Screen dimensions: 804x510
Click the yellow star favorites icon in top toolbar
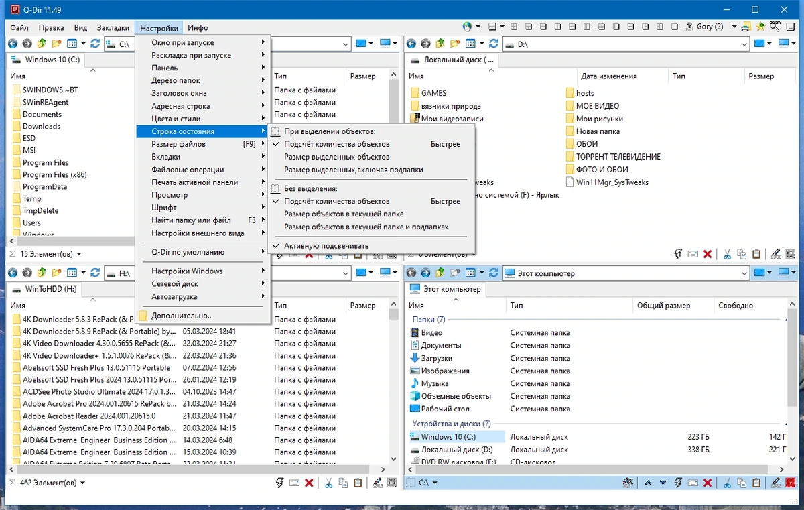[x=760, y=27]
